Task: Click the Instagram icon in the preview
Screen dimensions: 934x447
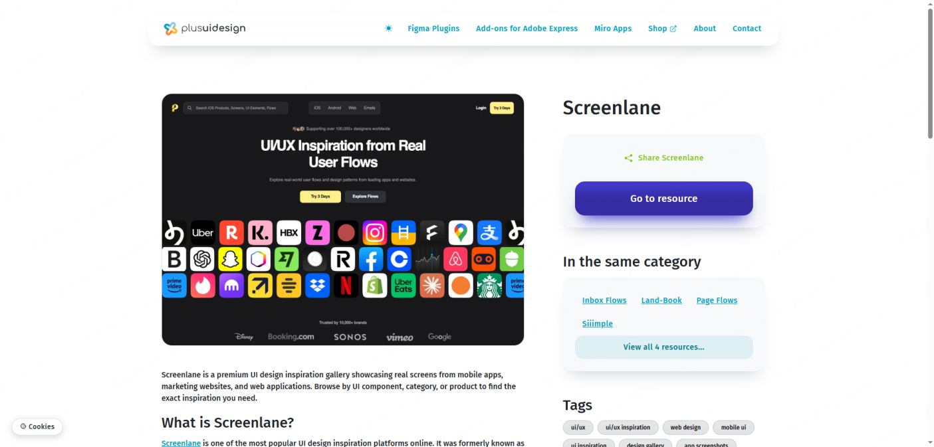Action: pos(375,232)
